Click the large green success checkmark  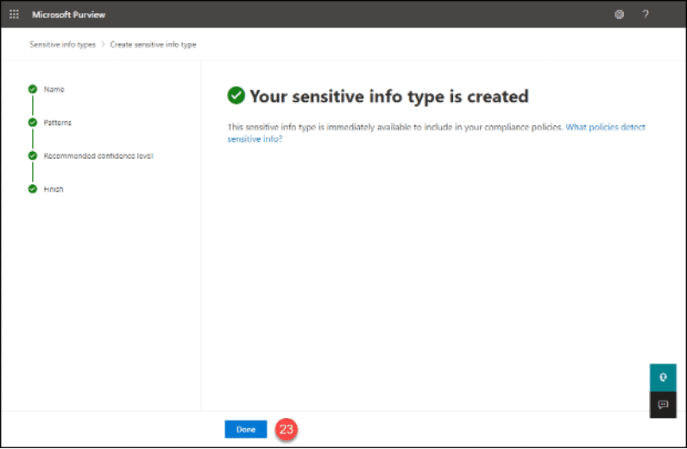pos(236,96)
